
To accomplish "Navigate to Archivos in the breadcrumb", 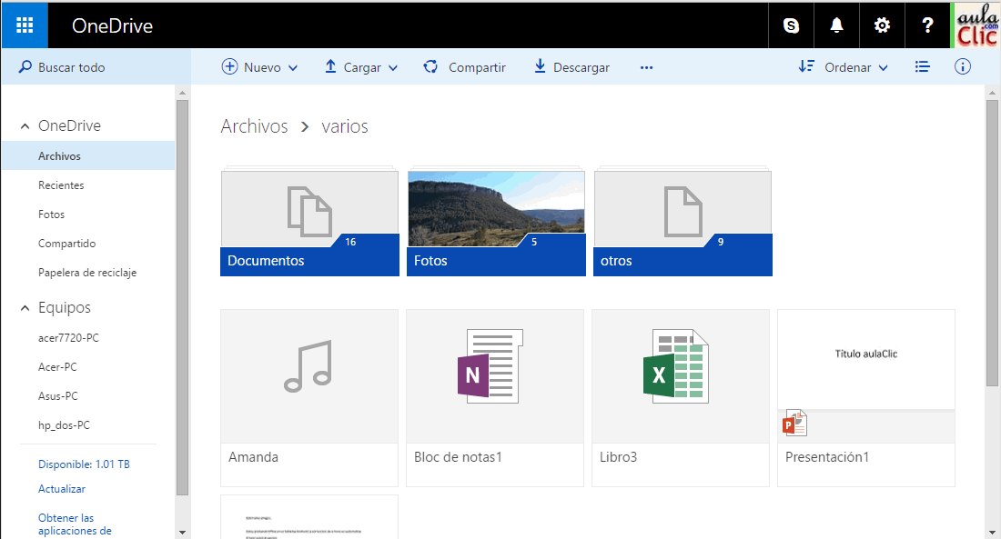I will pyautogui.click(x=254, y=125).
